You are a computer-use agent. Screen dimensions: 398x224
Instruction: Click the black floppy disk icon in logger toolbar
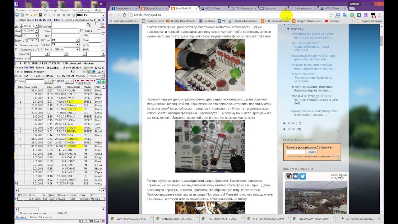(x=40, y=15)
